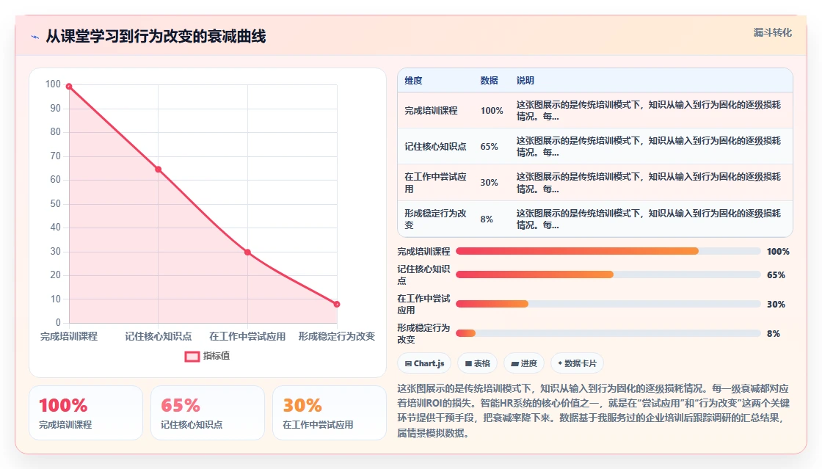Click the 记住核心知识点 x-axis label
This screenshot has height=469, width=822.
pos(159,336)
